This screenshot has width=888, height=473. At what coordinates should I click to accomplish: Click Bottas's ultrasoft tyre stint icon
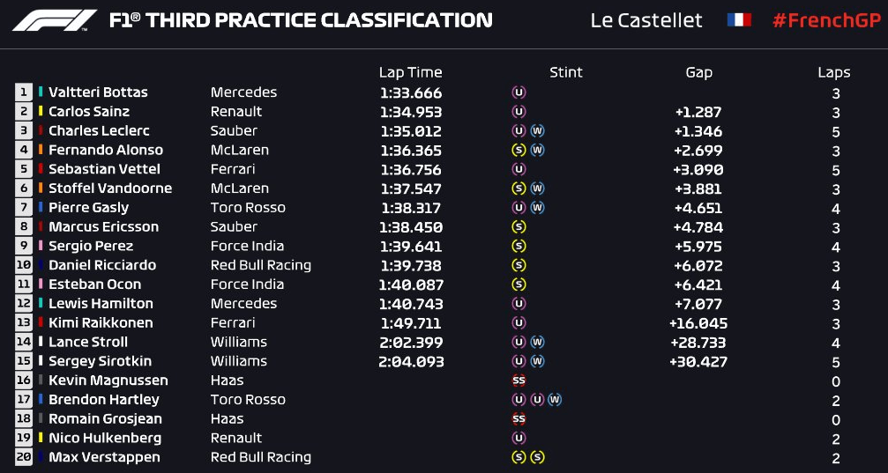tap(519, 92)
